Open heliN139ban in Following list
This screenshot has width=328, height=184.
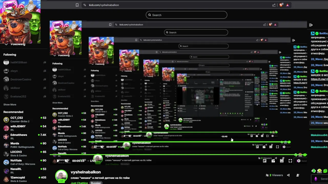pos(24,62)
